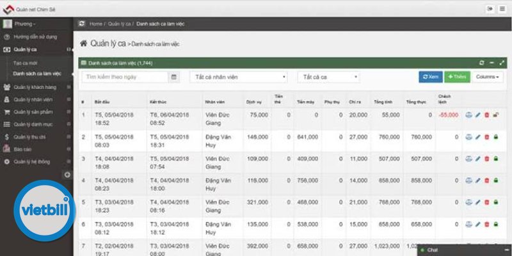512x256 pixels.
Task: Click the blue Xem button
Action: (431, 77)
